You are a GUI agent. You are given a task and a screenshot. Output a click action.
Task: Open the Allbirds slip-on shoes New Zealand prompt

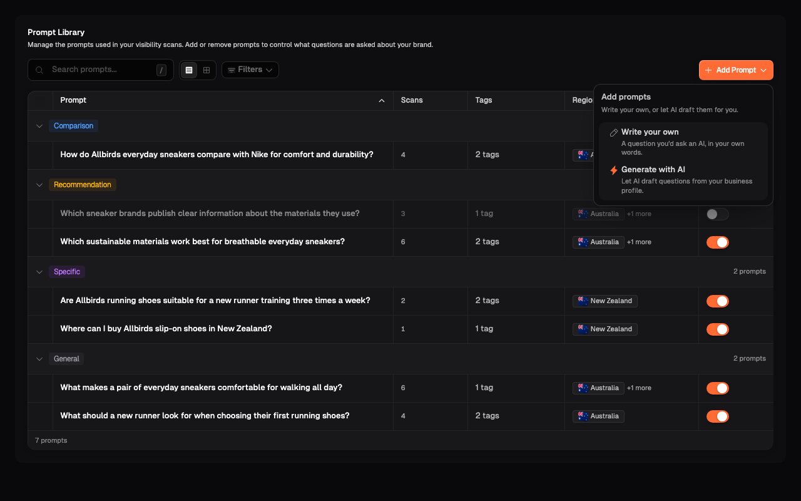point(166,329)
